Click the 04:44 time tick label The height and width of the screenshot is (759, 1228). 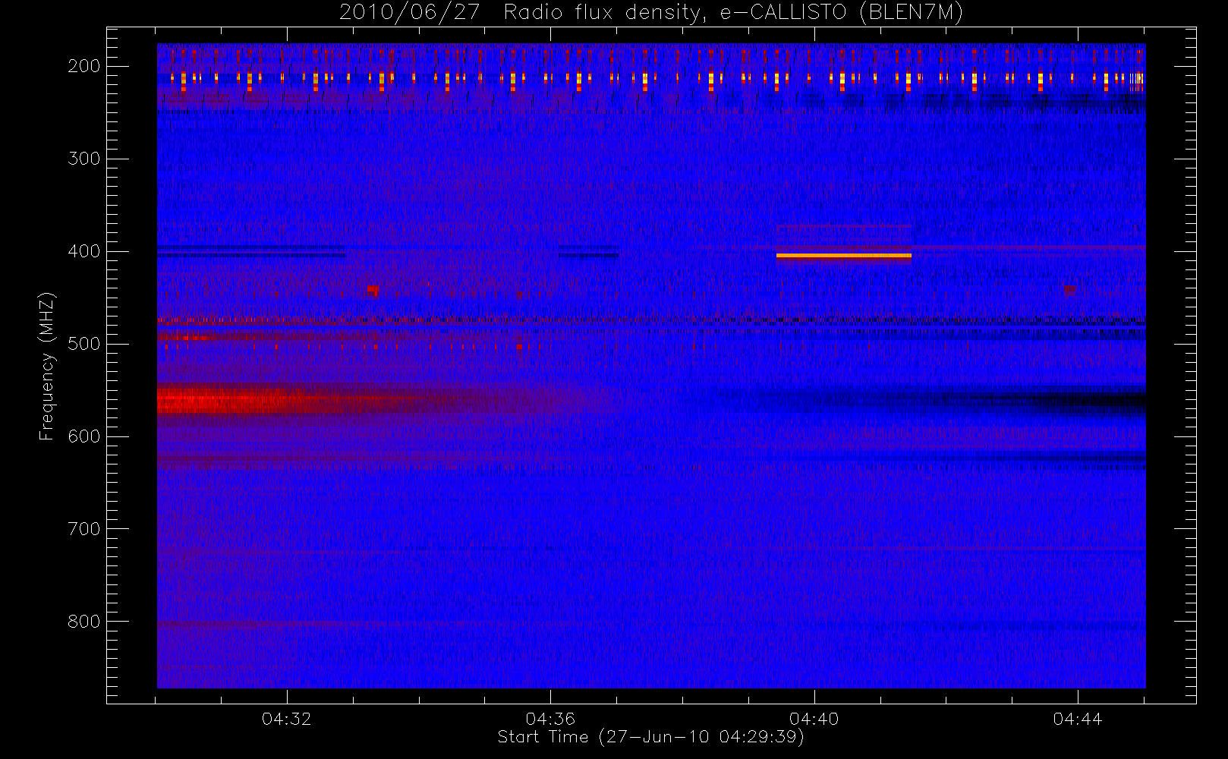pyautogui.click(x=1077, y=719)
